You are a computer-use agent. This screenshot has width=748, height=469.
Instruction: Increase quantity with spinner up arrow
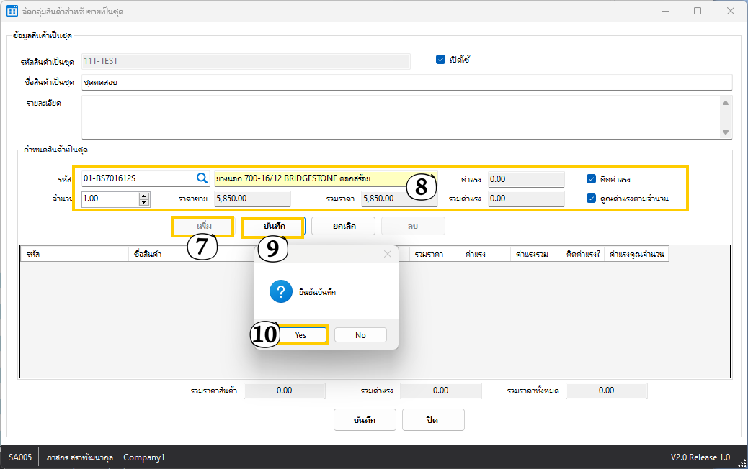click(144, 195)
